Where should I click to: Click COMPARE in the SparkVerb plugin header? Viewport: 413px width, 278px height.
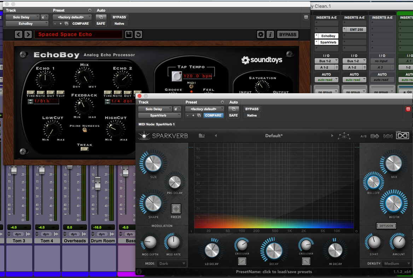[214, 115]
